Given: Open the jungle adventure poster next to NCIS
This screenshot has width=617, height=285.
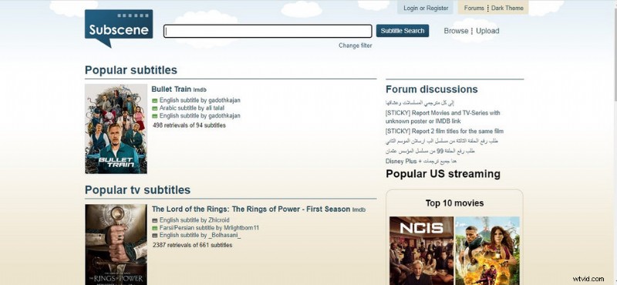Looking at the screenshot, I should (487, 251).
